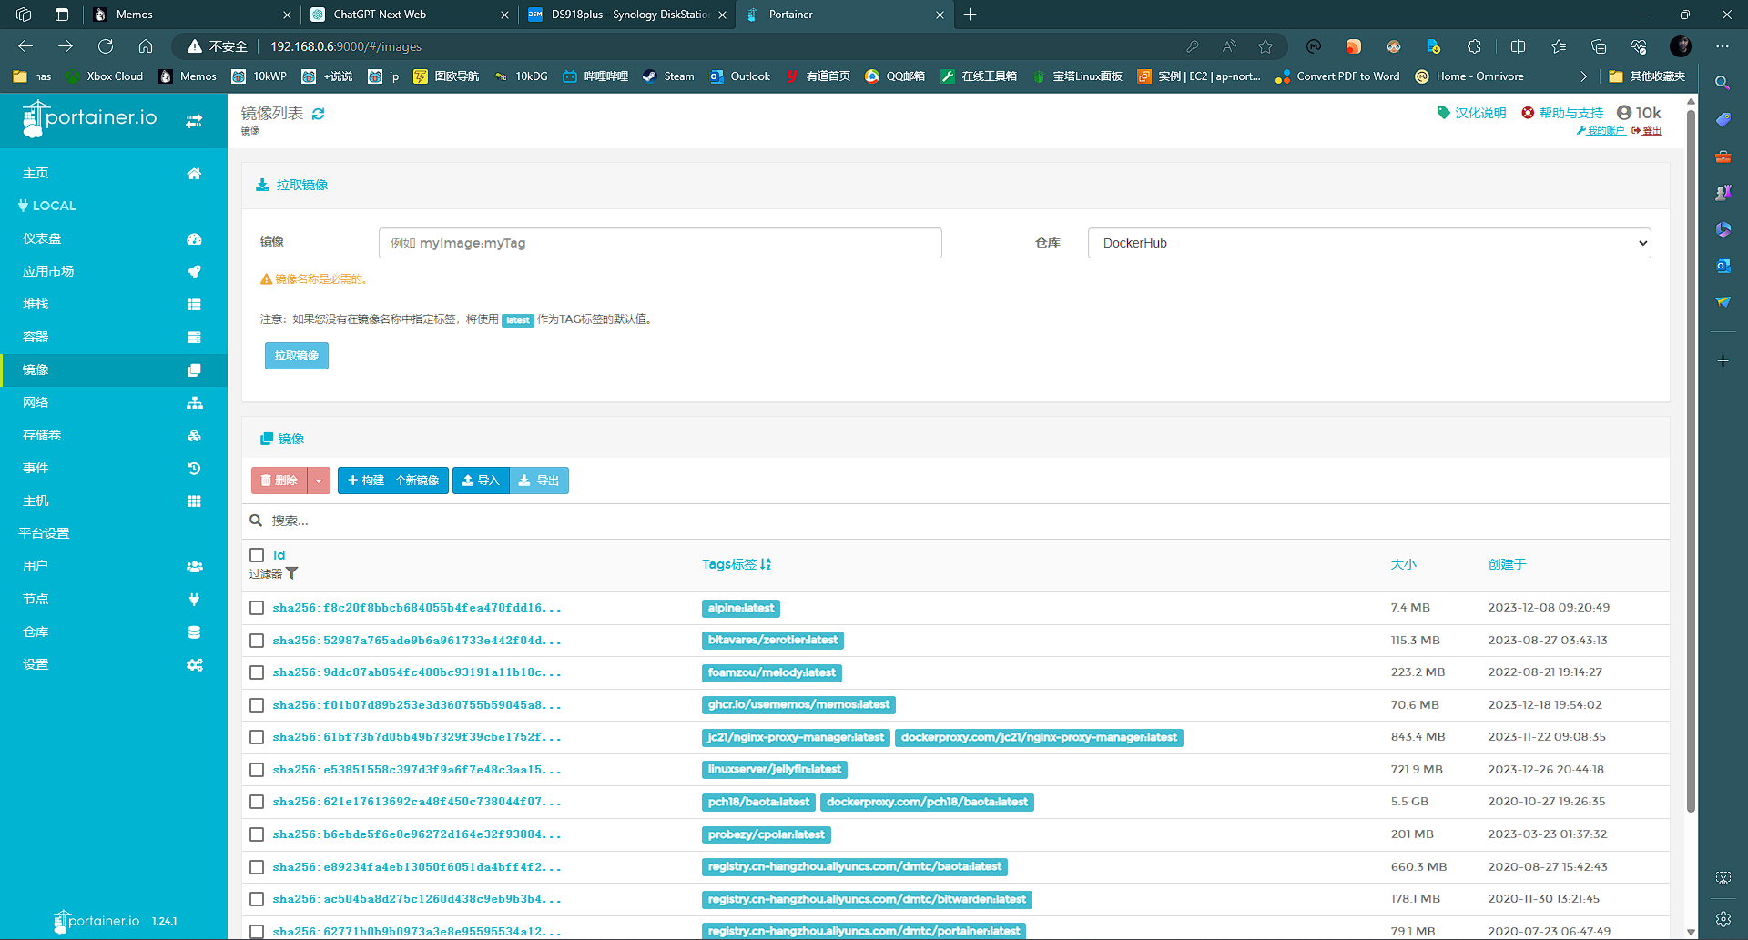Image resolution: width=1748 pixels, height=940 pixels.
Task: Open 节点 endpoints page
Action: coord(114,599)
